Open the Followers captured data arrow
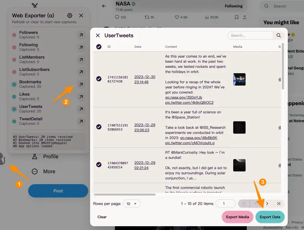 81,35
